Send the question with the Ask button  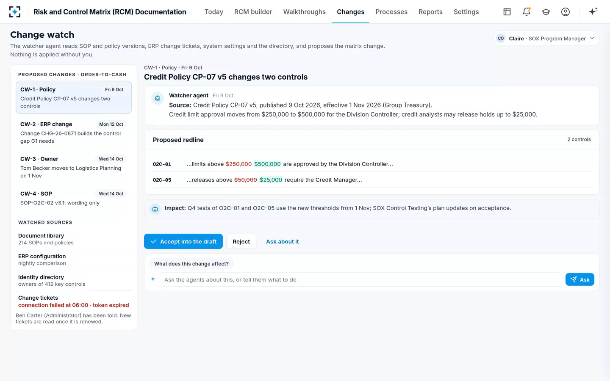click(x=580, y=279)
